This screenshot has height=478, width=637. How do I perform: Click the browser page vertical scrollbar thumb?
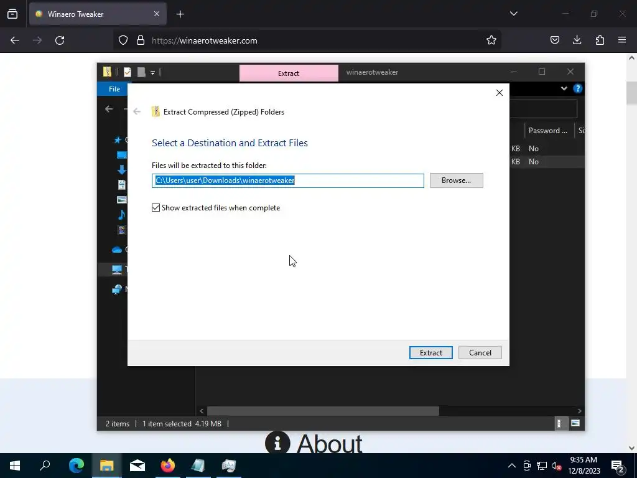pos(631,93)
